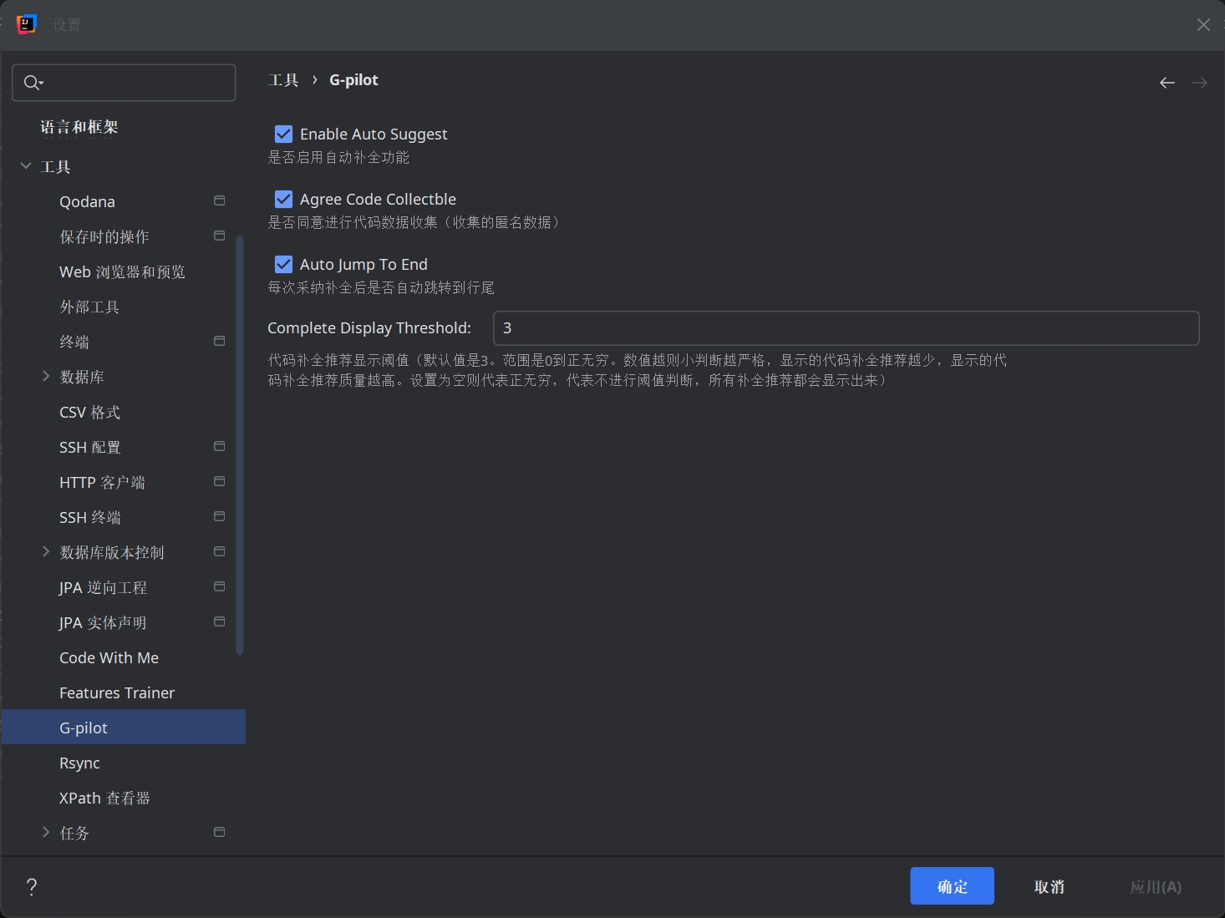Click Complete Display Threshold label
The width and height of the screenshot is (1225, 918).
point(369,328)
